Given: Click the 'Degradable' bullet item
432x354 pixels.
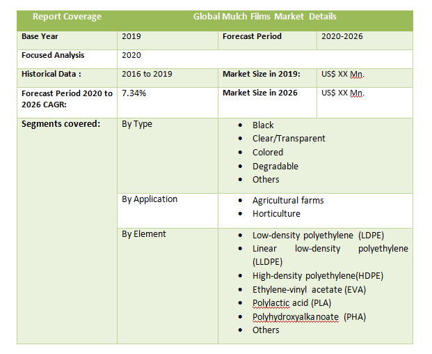Looking at the screenshot, I should tap(275, 166).
